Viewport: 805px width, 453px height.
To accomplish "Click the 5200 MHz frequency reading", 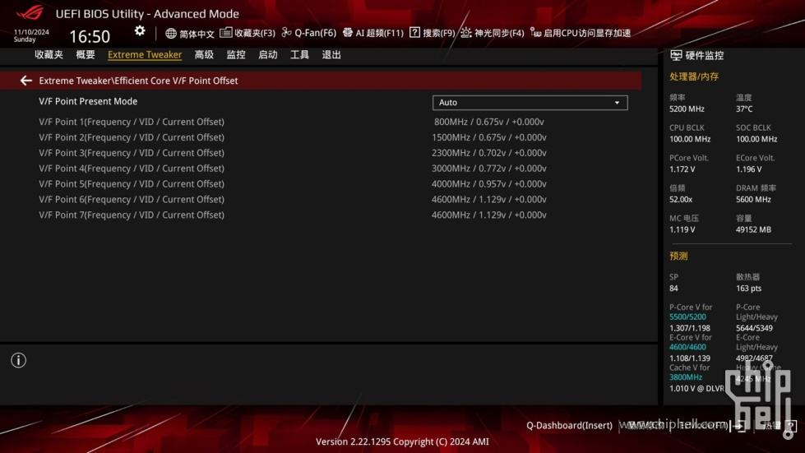I will [687, 109].
